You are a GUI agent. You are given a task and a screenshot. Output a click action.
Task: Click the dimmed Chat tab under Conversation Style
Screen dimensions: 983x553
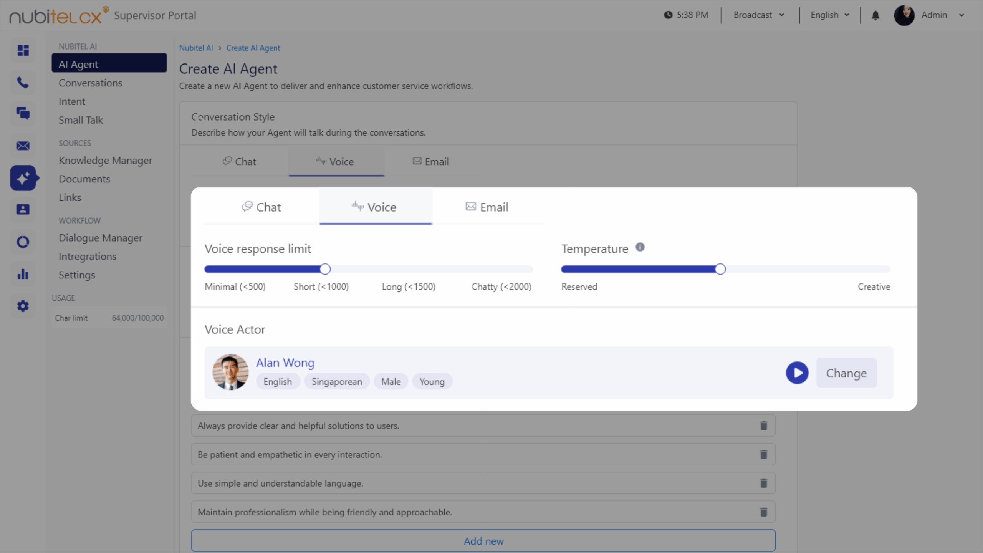pos(239,161)
